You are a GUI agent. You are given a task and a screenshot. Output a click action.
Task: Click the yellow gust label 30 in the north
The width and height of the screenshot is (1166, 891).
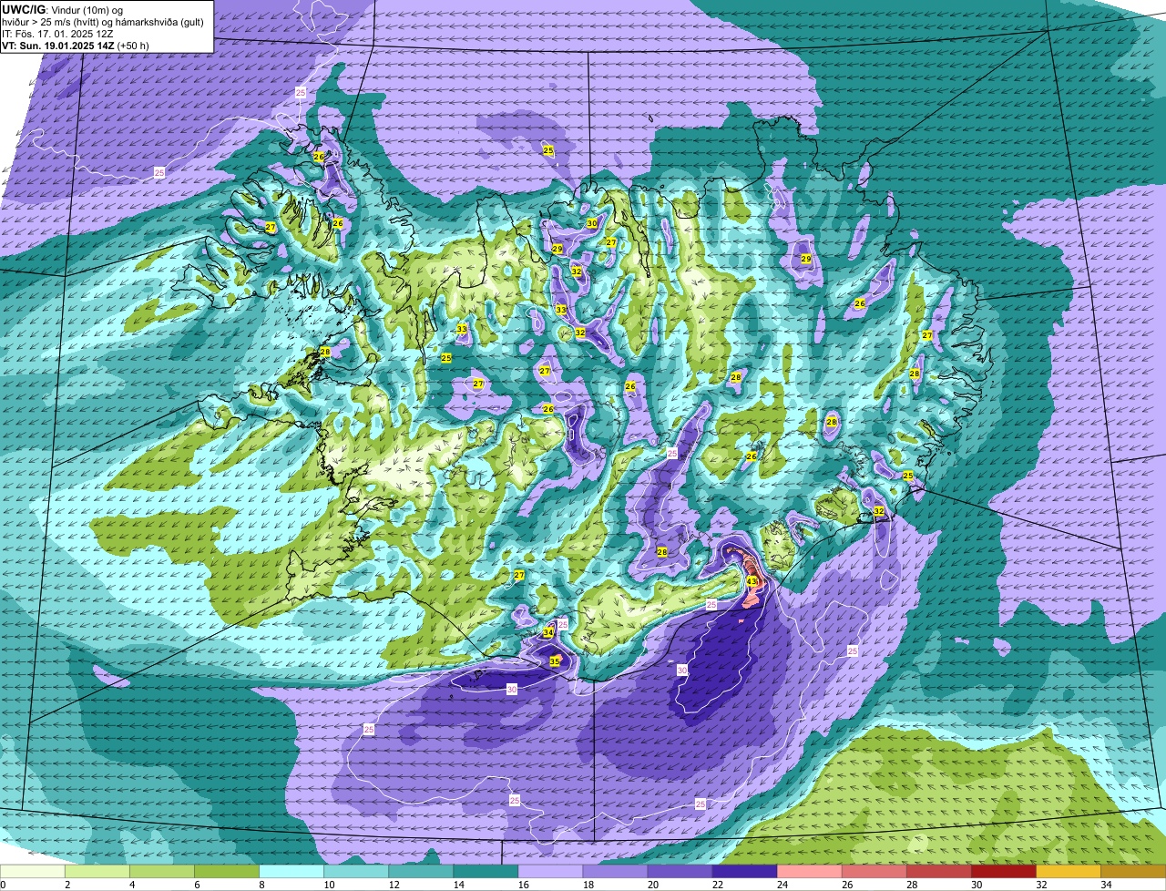[592, 223]
